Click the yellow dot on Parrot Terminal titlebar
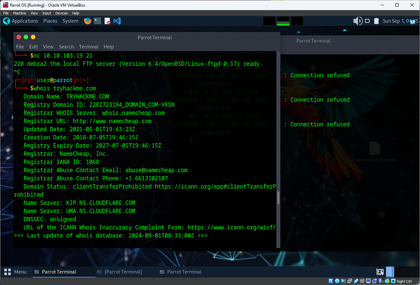The image size is (420, 285). (x=33, y=37)
